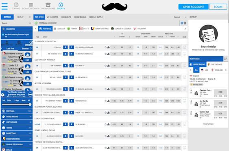Show more sports with right arrow
This screenshot has height=151, width=229.
pyautogui.click(x=185, y=29)
